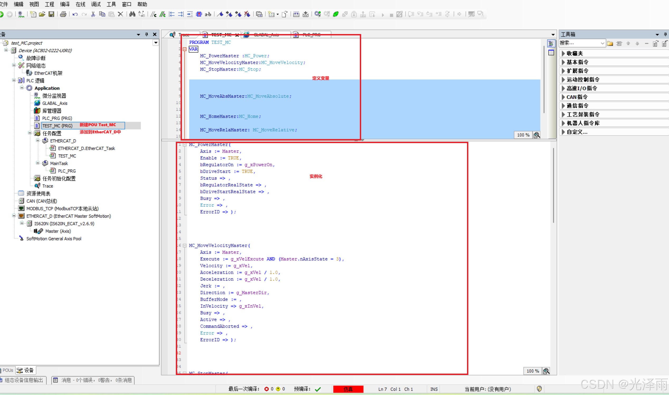The height and width of the screenshot is (395, 669).
Task: Click the declaration pane vertical scrollbar
Action: [x=544, y=79]
